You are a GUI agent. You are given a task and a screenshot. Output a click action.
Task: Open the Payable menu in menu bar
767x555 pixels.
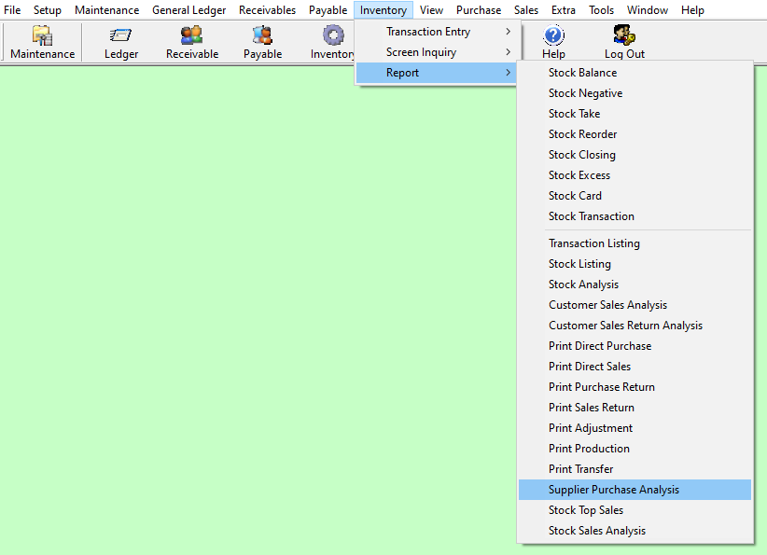328,9
